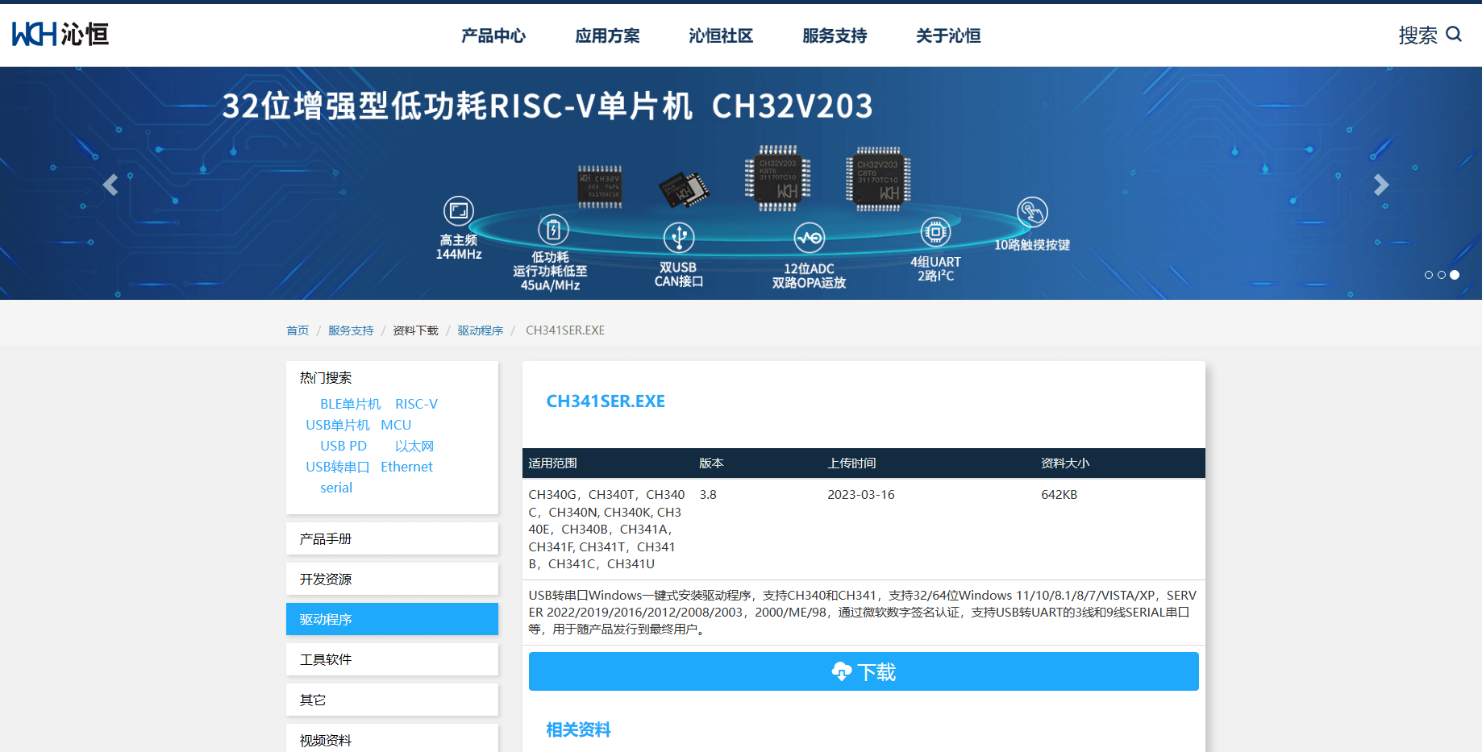Click the magnifier search icon
The height and width of the screenshot is (752, 1482).
point(1455,35)
